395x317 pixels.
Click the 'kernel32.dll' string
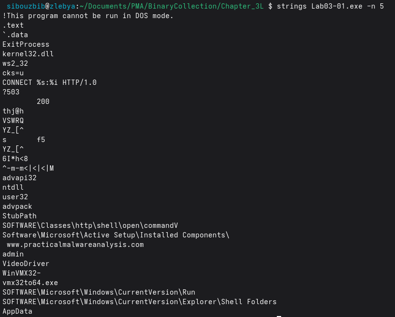[28, 54]
